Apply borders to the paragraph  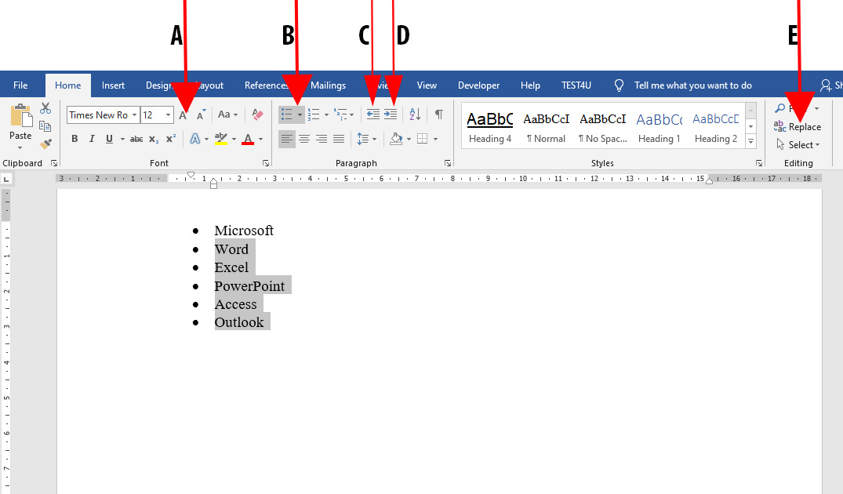(x=423, y=140)
